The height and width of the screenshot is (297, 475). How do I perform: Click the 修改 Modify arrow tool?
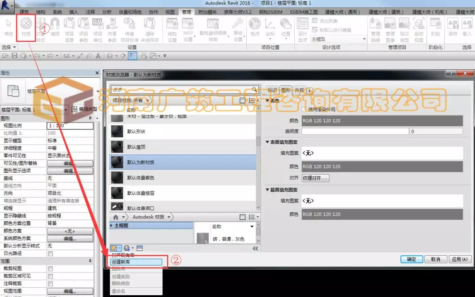tap(9, 27)
